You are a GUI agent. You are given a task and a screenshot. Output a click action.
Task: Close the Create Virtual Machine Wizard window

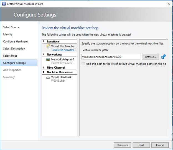point(169,4)
